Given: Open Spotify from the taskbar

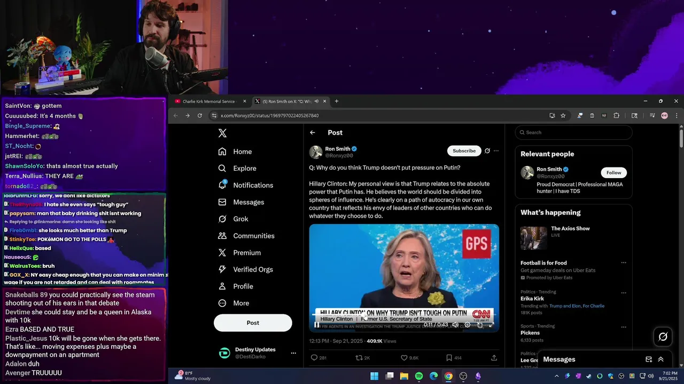Looking at the screenshot, I should click(x=419, y=376).
